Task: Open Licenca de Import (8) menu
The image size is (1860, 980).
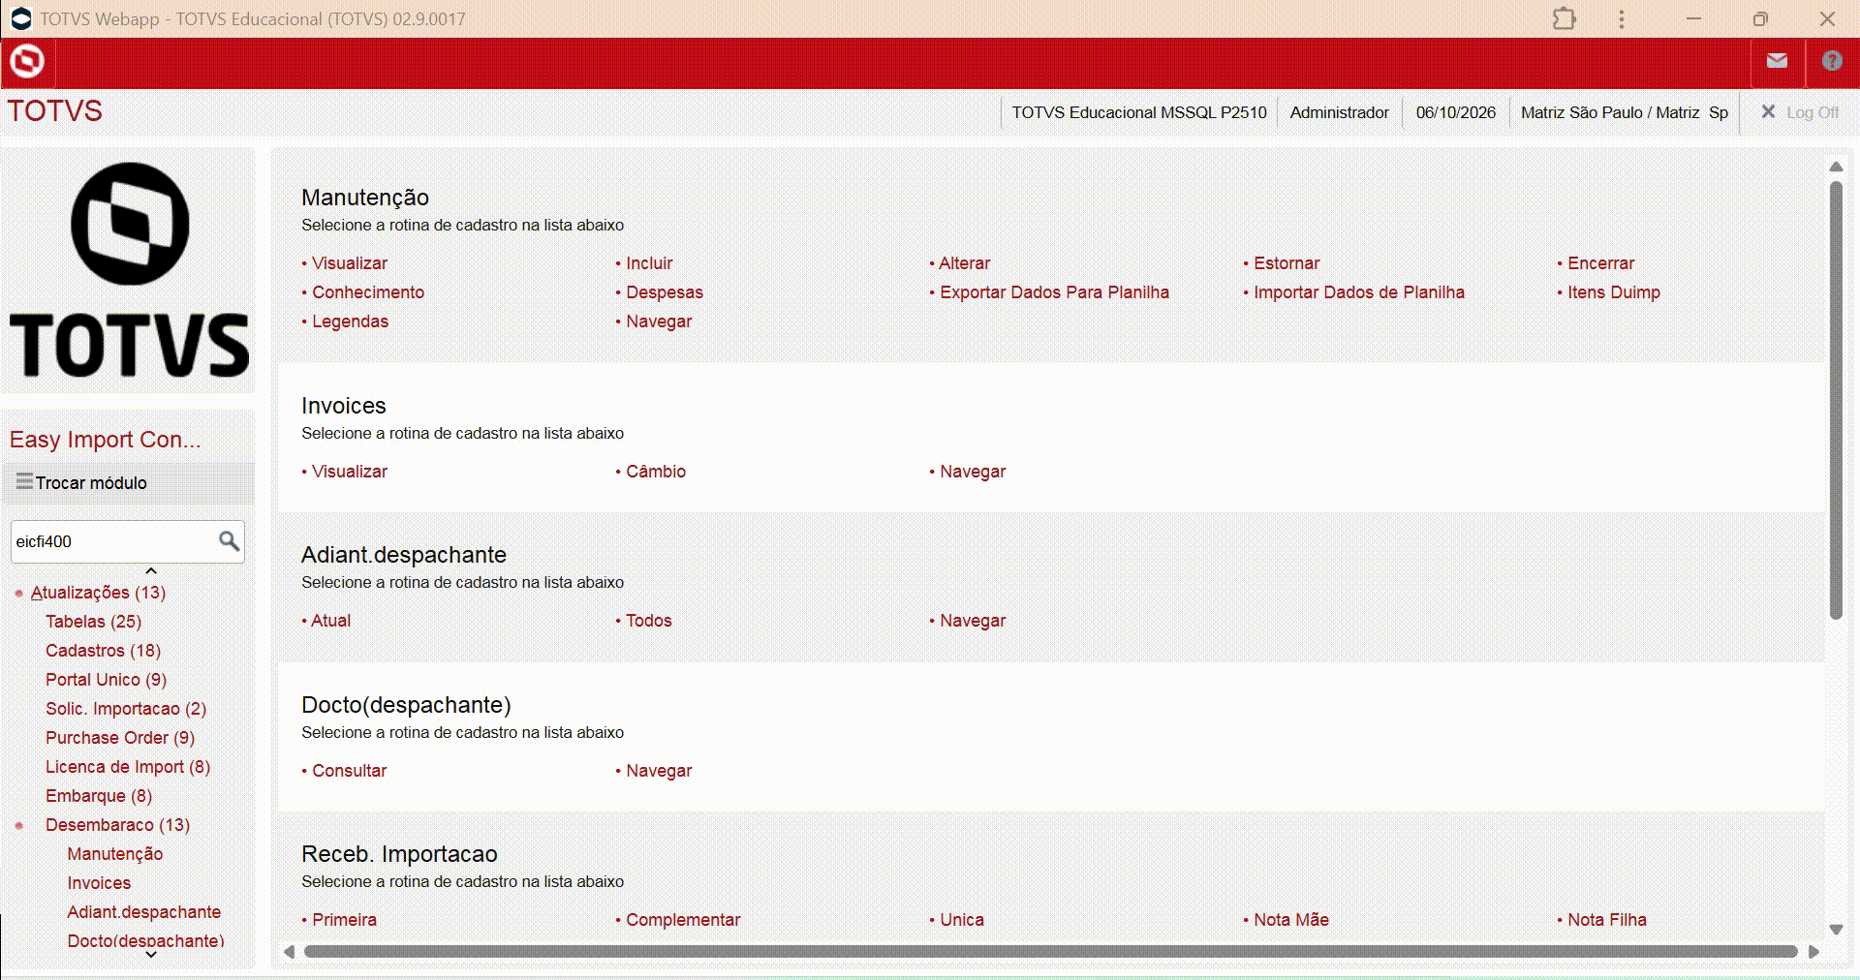Action: tap(128, 767)
